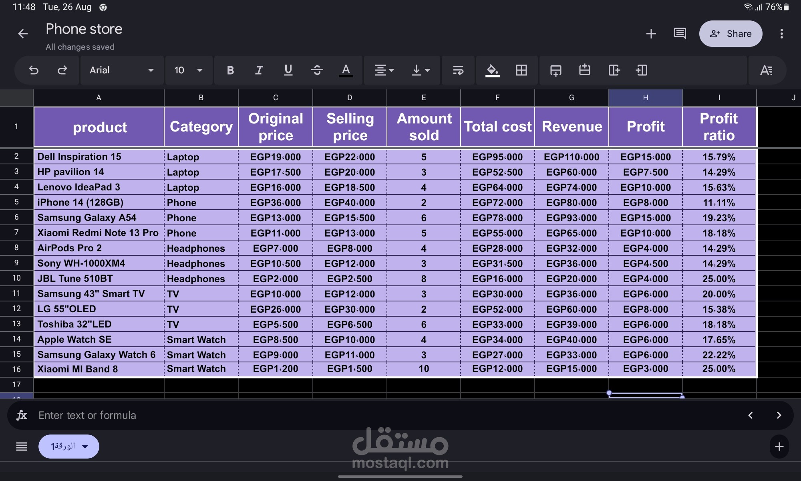Select total cost EGP78.000 cell
The height and width of the screenshot is (481, 801).
497,218
